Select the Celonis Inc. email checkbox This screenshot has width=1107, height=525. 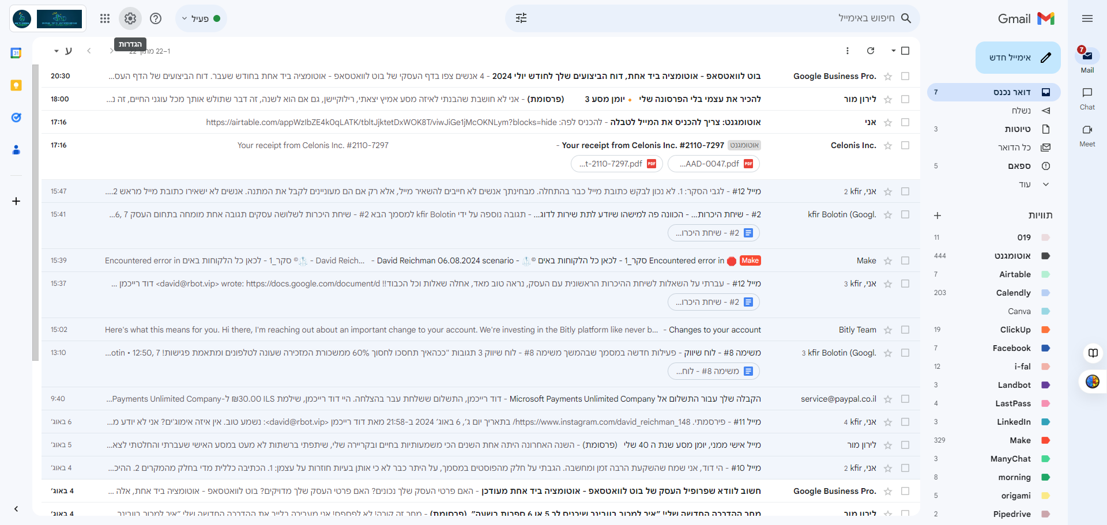click(x=905, y=145)
